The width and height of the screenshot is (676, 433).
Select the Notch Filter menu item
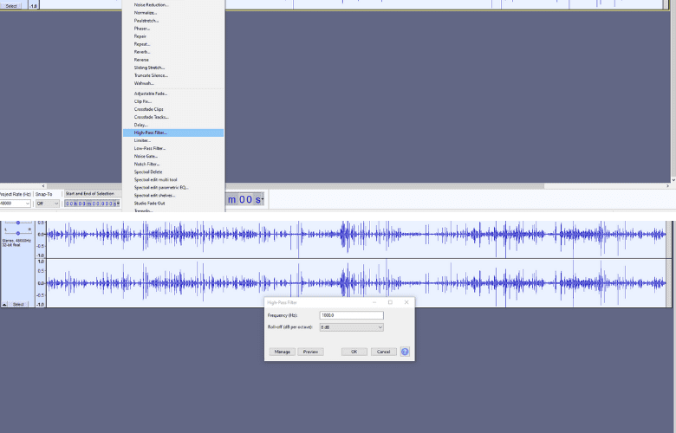pos(147,164)
